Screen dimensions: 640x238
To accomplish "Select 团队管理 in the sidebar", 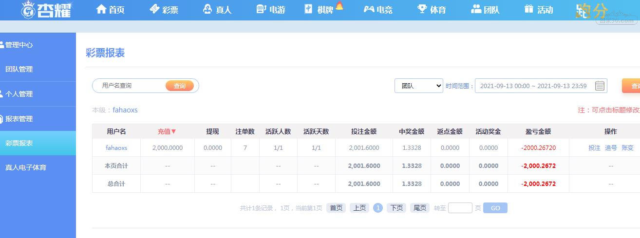I will pos(38,69).
